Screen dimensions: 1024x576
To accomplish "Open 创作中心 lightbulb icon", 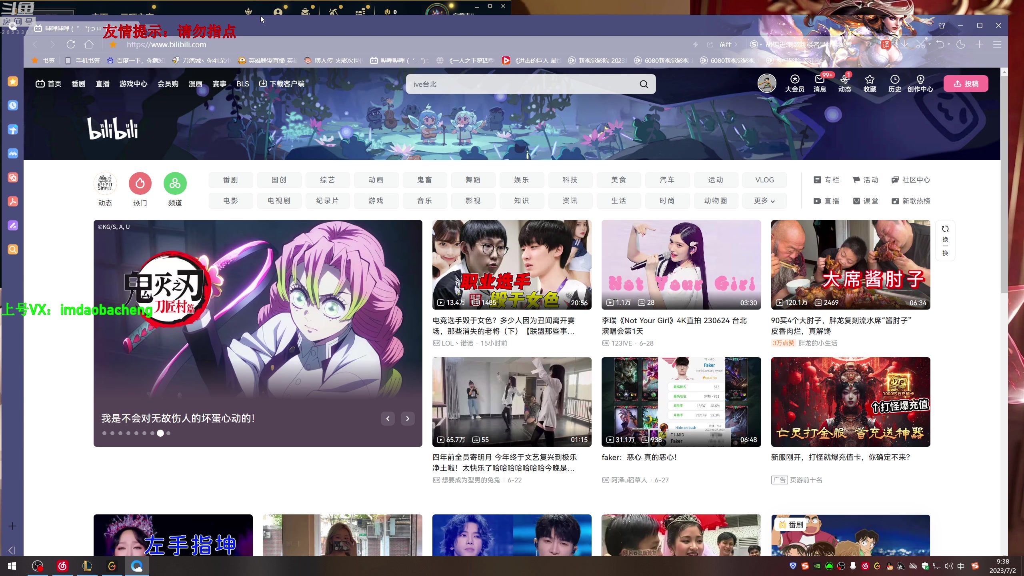I will pos(920,84).
